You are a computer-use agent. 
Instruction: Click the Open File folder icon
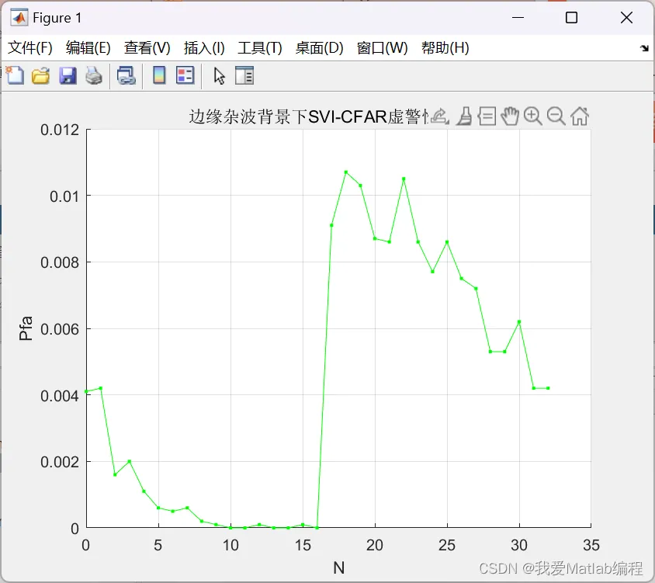tap(41, 76)
